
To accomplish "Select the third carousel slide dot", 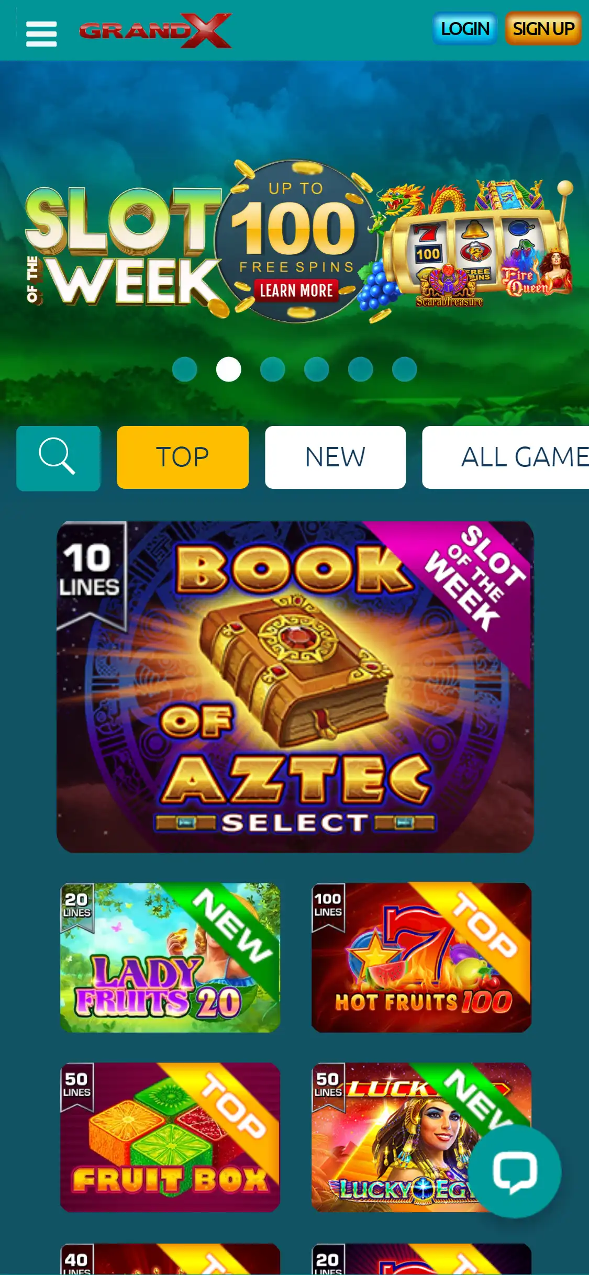I will (273, 370).
